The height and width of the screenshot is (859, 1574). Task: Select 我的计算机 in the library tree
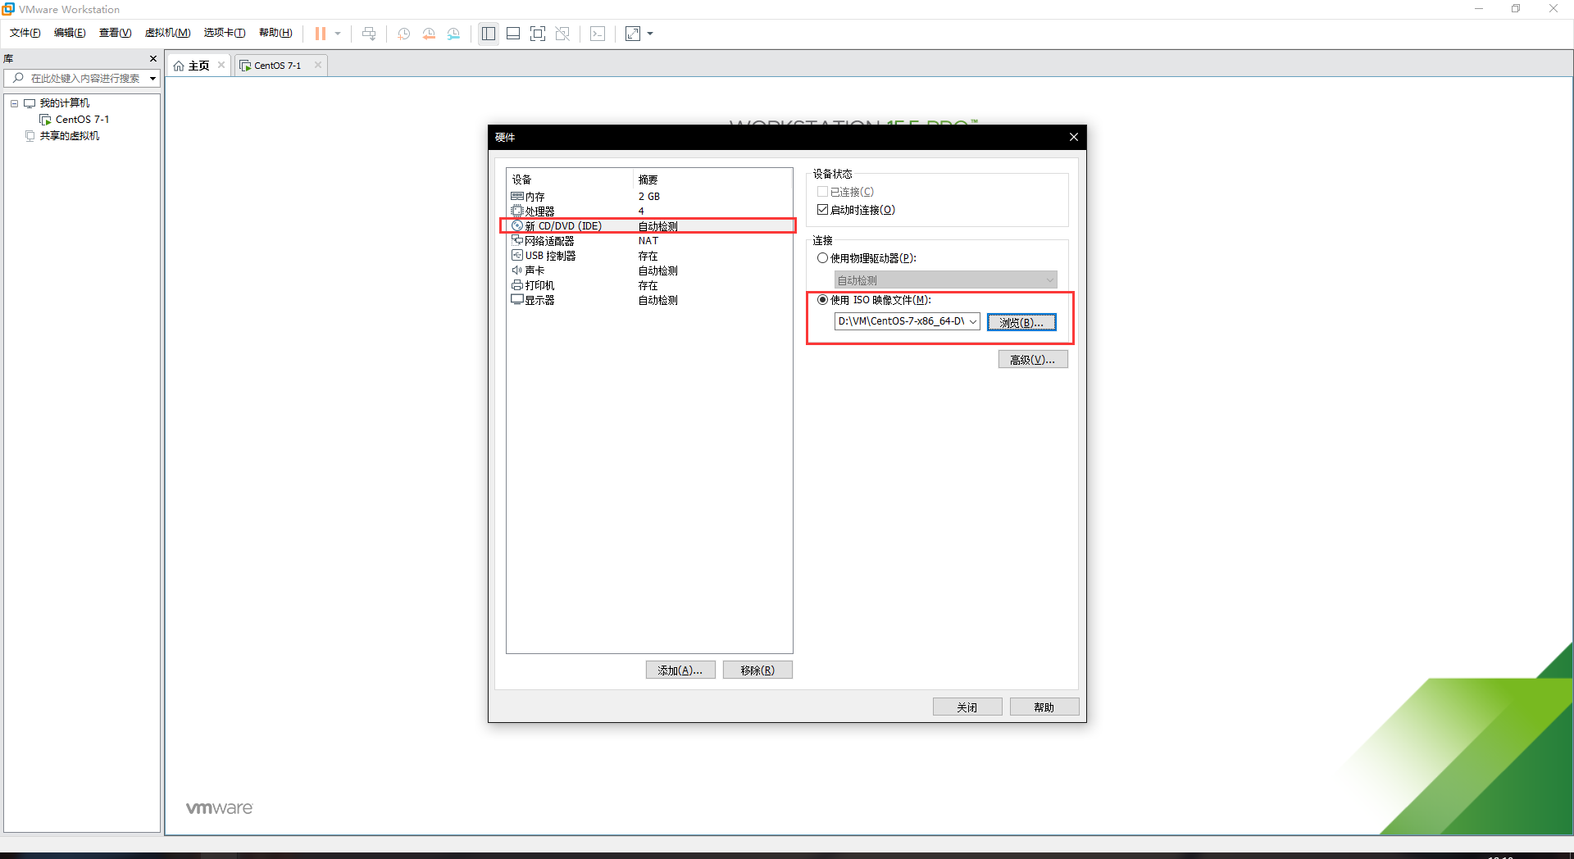65,103
